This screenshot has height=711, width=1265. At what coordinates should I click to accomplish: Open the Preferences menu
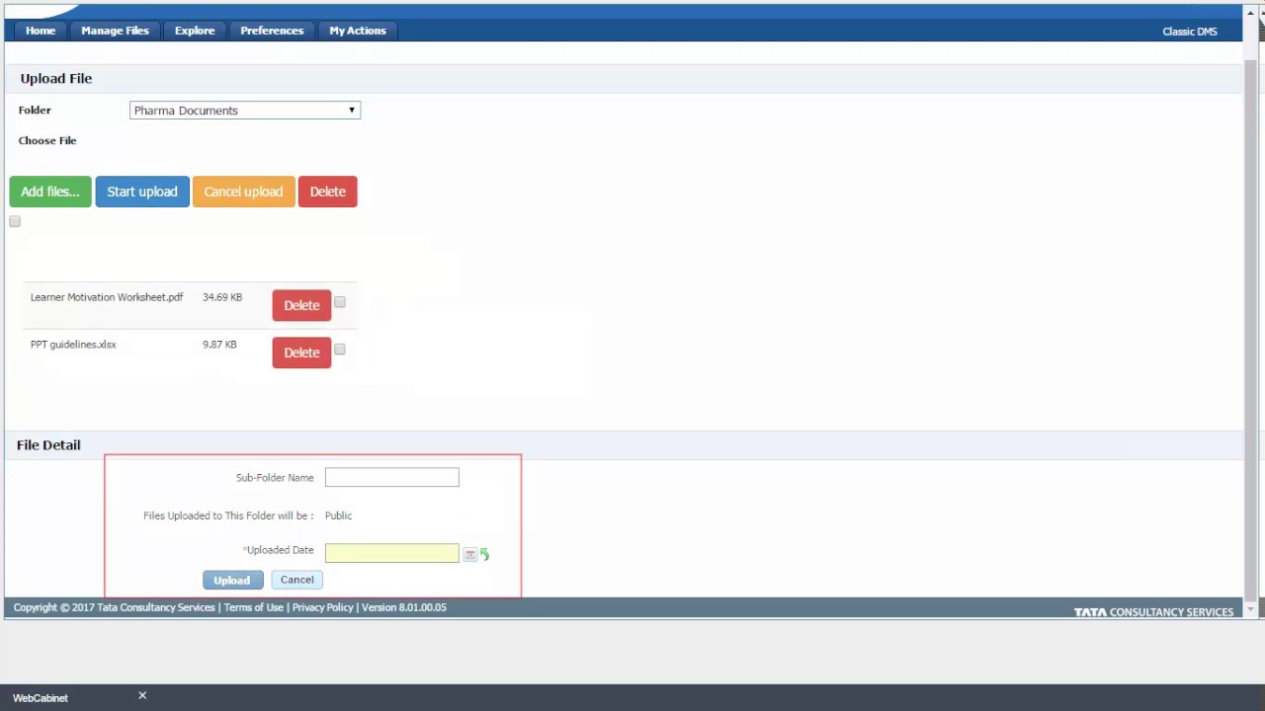click(272, 31)
